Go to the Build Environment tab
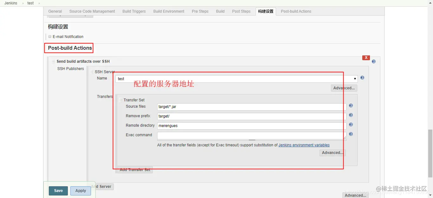433x198 pixels. click(169, 11)
